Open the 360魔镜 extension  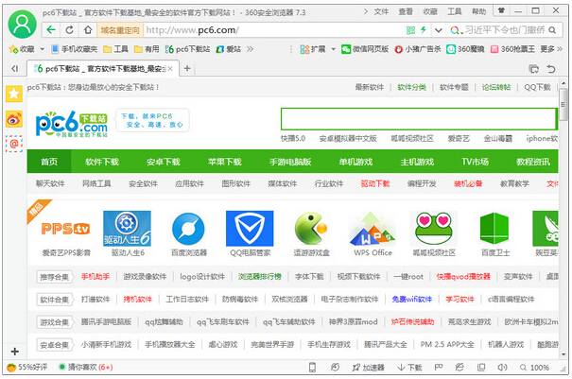tap(465, 49)
